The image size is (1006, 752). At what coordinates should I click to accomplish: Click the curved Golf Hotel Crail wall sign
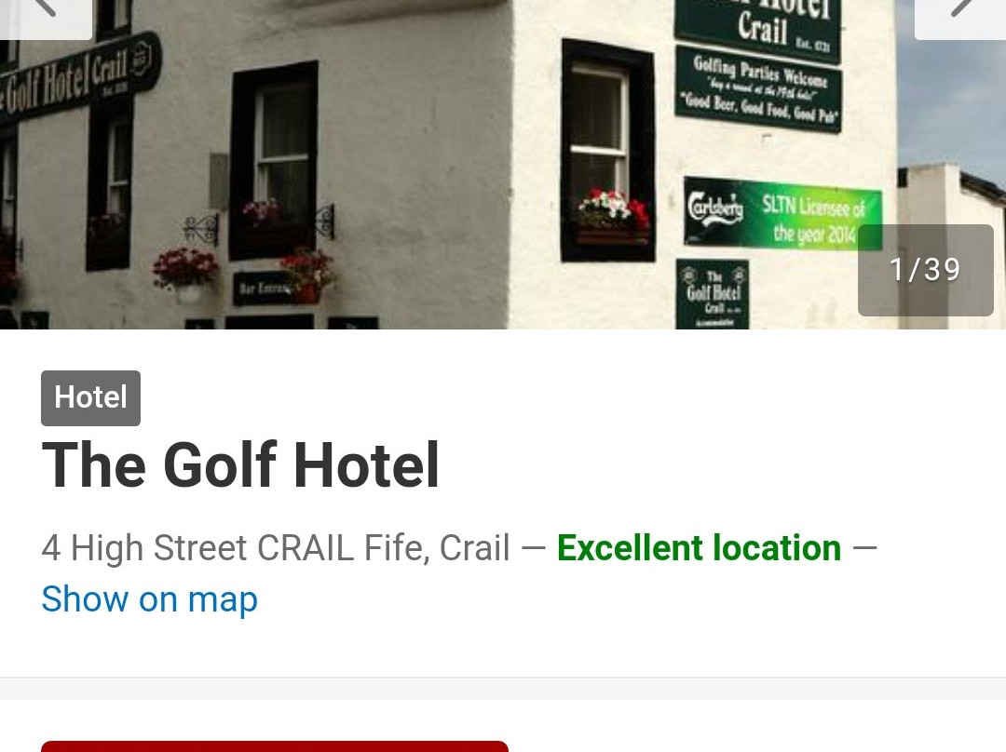point(80,78)
